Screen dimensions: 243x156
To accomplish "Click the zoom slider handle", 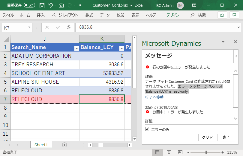I will (206, 152).
